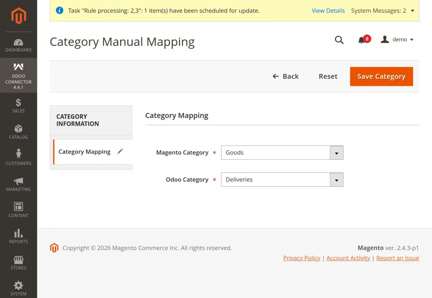This screenshot has height=298, width=432.
Task: Open the Marketing megaphone menu
Action: [18, 184]
